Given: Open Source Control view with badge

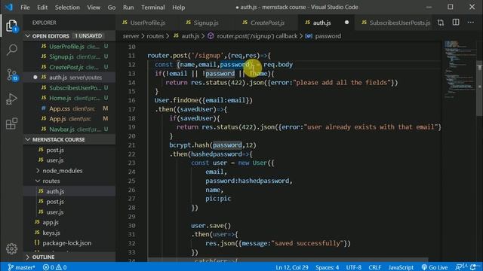Looking at the screenshot, I should point(12,75).
